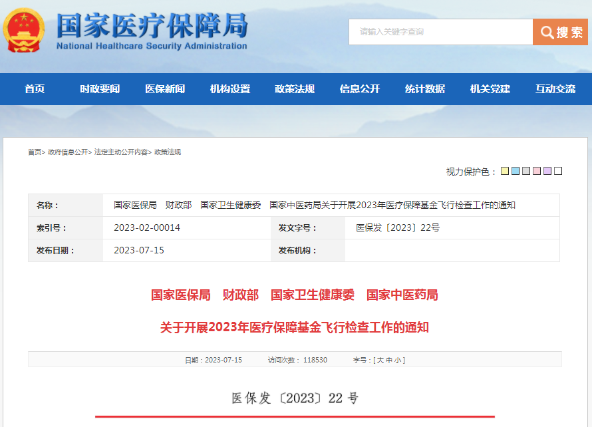This screenshot has width=592, height=427.
Task: Click the visit count 118530
Action: 315,360
